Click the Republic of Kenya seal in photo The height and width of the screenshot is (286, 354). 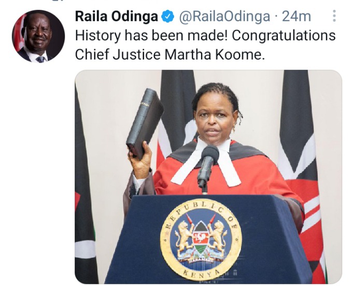click(201, 239)
